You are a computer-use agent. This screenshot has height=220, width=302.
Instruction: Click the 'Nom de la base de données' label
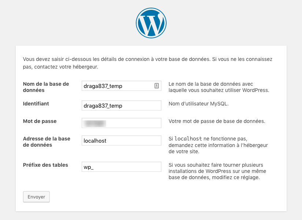[x=46, y=87]
